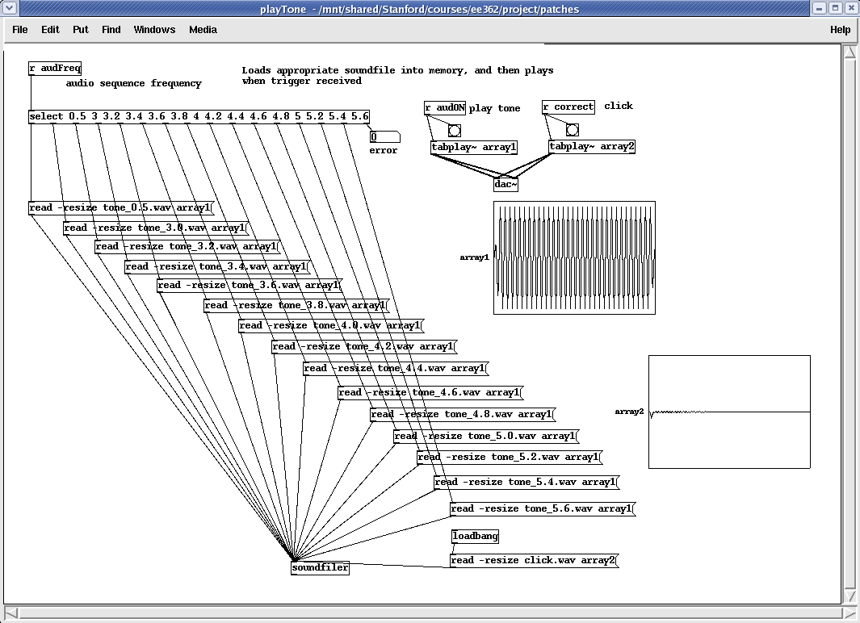Open the Media menu

click(203, 30)
